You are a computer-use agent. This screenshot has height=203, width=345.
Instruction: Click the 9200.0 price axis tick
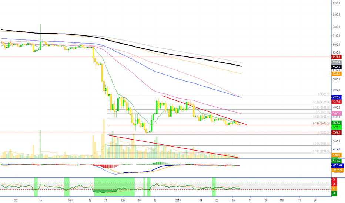tap(336, 3)
